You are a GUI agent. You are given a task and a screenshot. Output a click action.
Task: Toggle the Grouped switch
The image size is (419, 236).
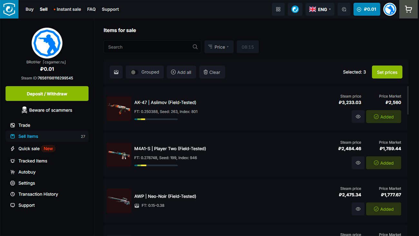coord(134,72)
